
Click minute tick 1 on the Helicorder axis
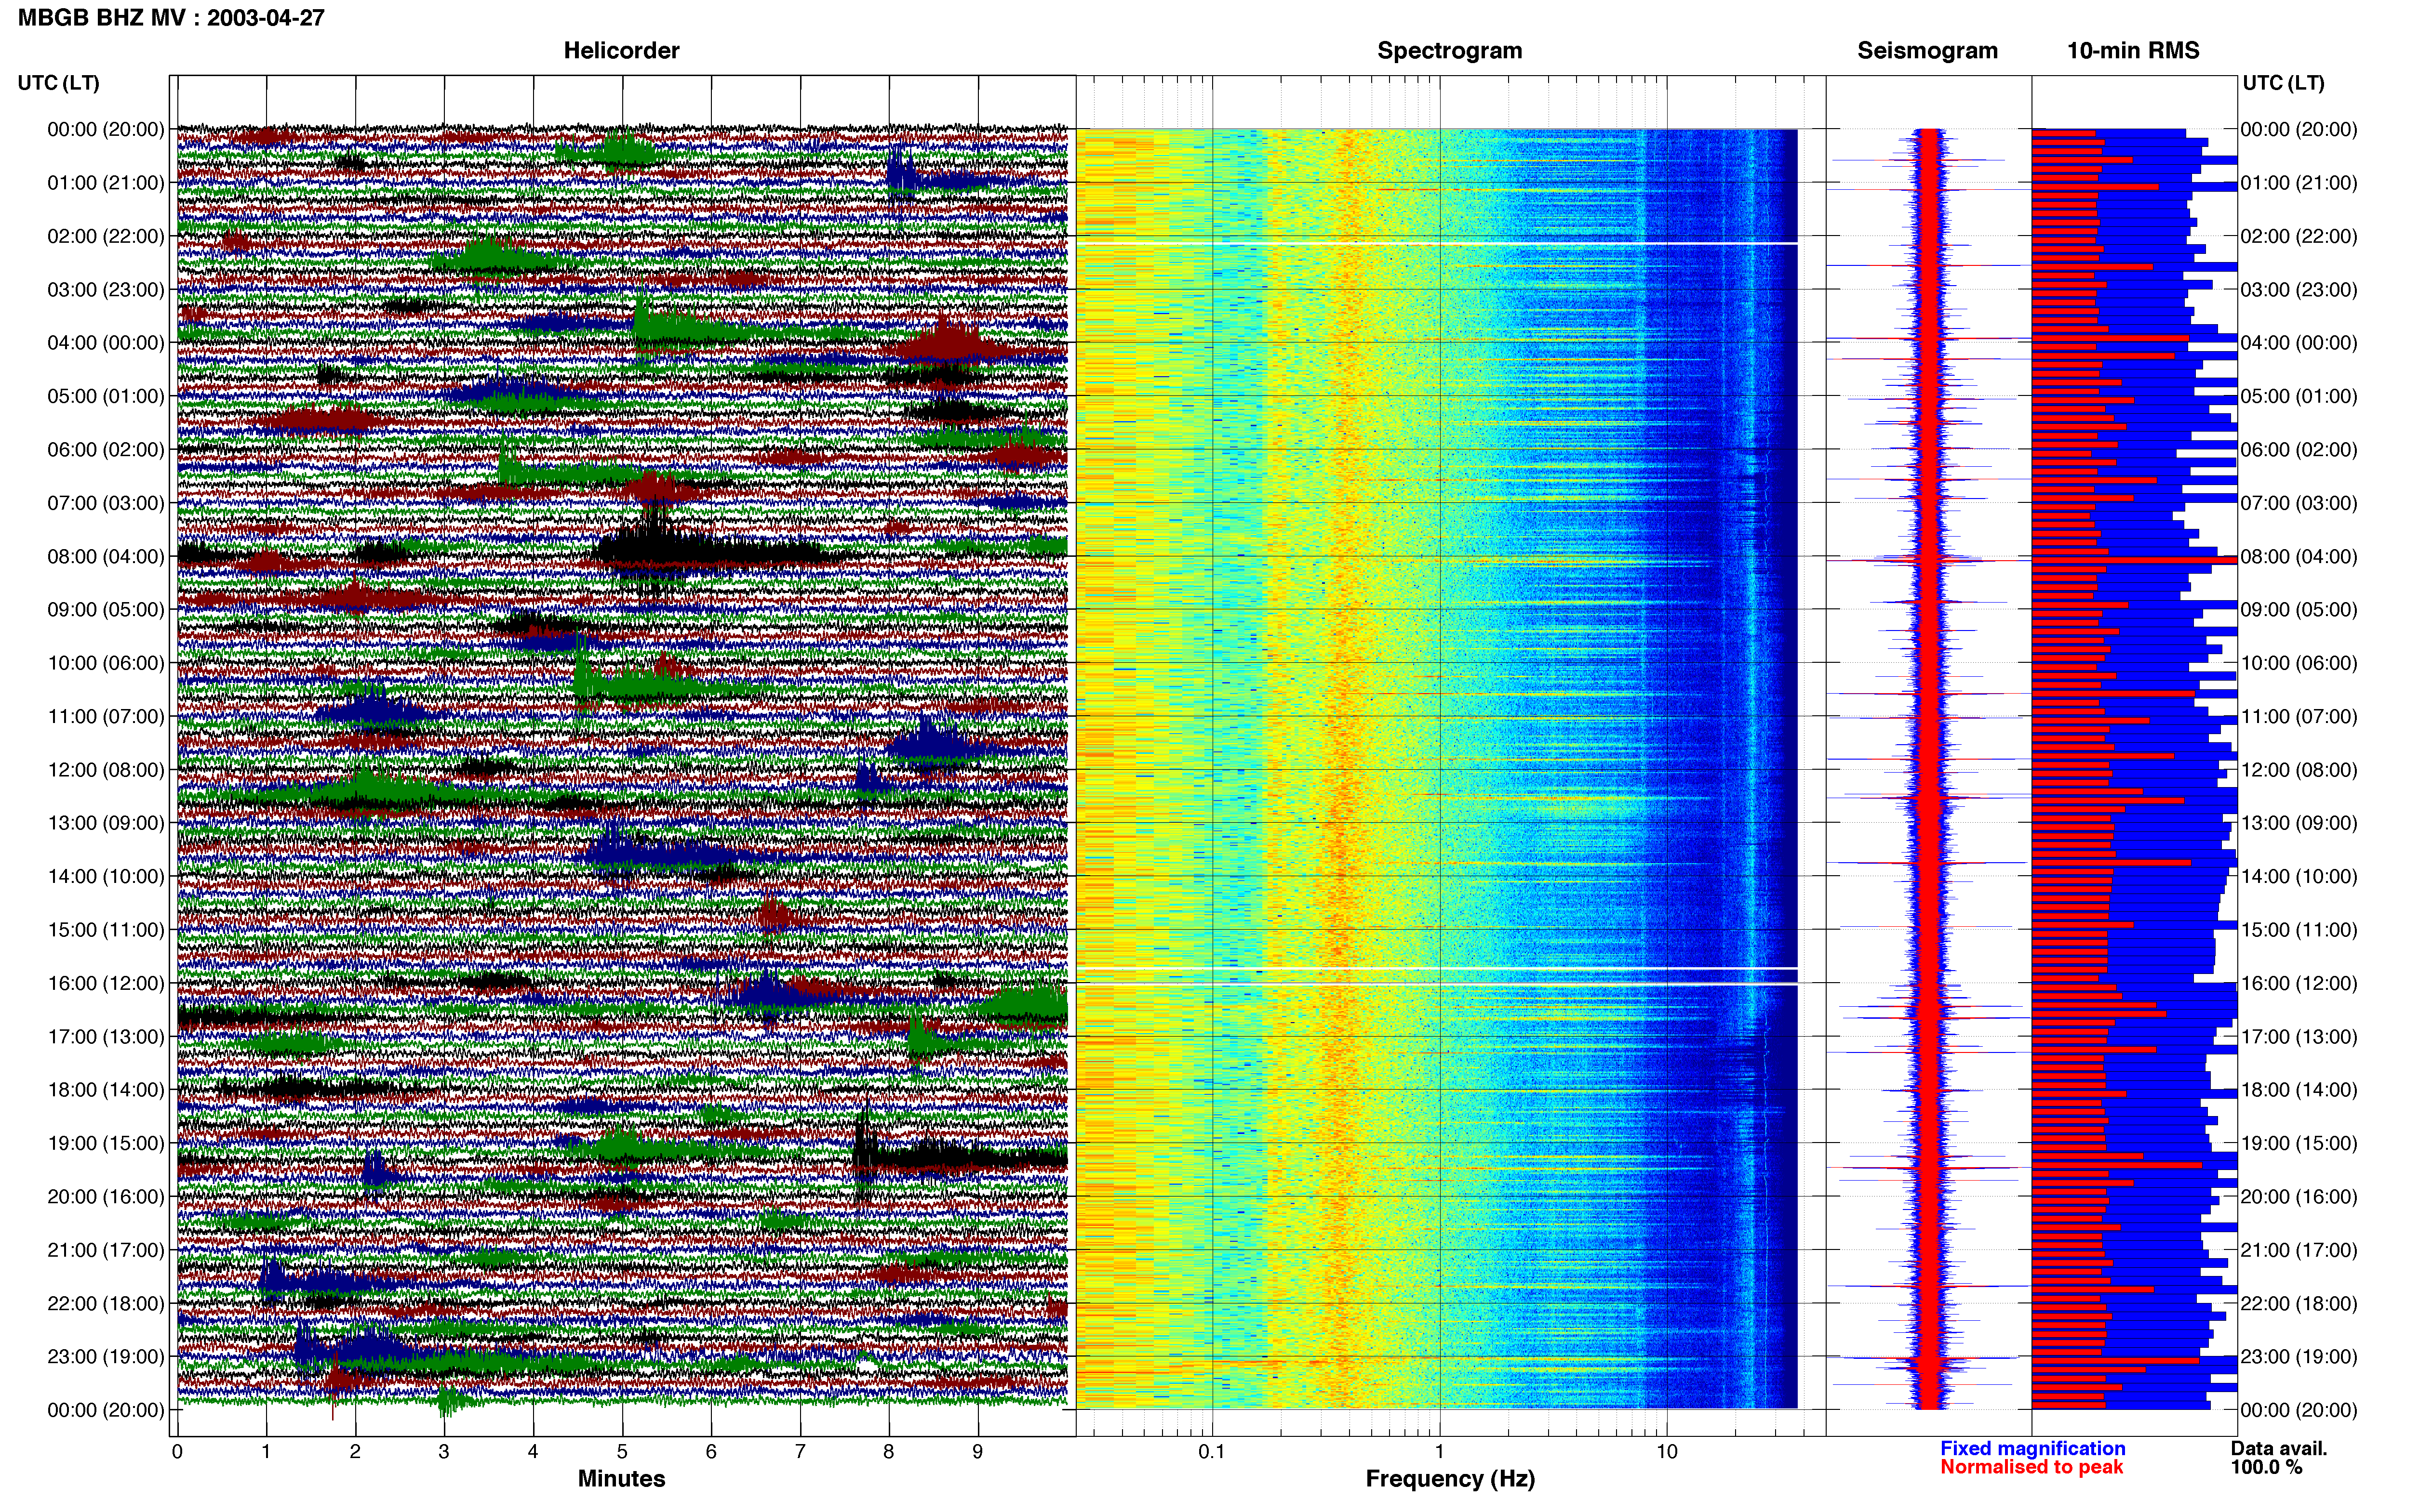pos(266,1452)
